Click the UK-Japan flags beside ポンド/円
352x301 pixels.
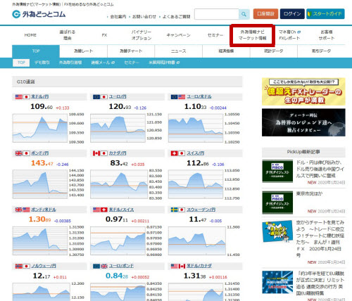pos(23,153)
